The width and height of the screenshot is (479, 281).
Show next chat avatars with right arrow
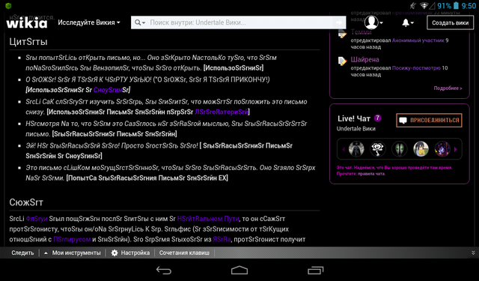(456, 149)
